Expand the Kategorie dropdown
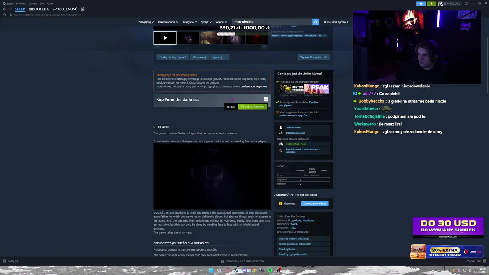489x275 pixels. pos(189,22)
